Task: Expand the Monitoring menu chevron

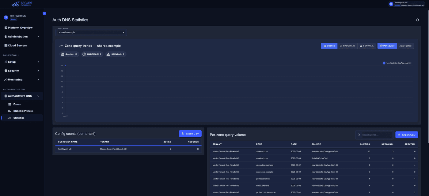Action: [x=38, y=80]
